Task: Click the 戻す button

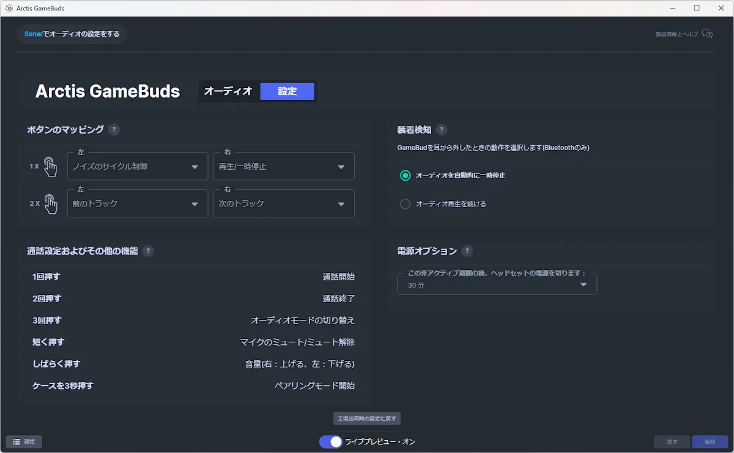Action: pyautogui.click(x=672, y=441)
